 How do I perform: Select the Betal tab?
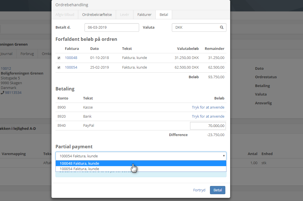coord(164,14)
